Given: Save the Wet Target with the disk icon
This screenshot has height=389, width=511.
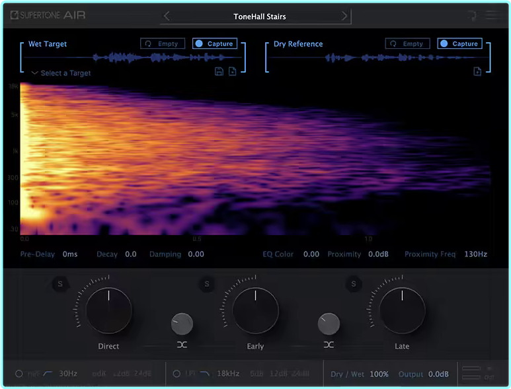Looking at the screenshot, I should (219, 71).
